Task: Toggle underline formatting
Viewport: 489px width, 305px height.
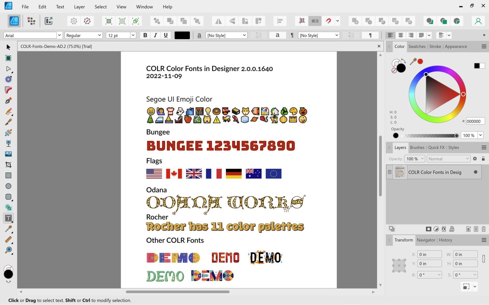Action: pyautogui.click(x=166, y=35)
